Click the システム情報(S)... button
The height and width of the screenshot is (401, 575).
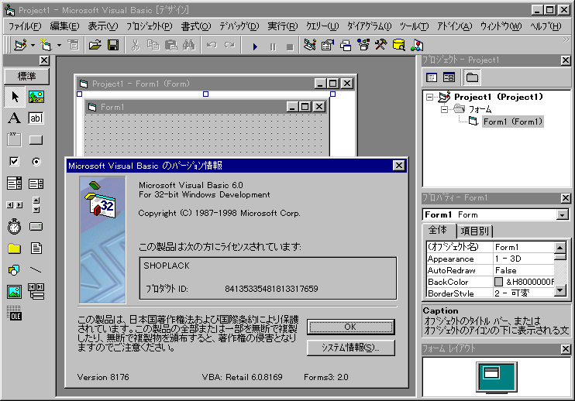pos(350,348)
